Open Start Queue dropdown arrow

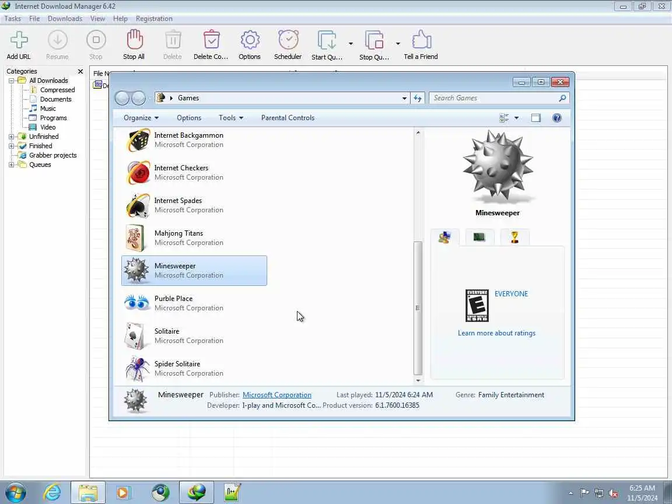(x=351, y=44)
